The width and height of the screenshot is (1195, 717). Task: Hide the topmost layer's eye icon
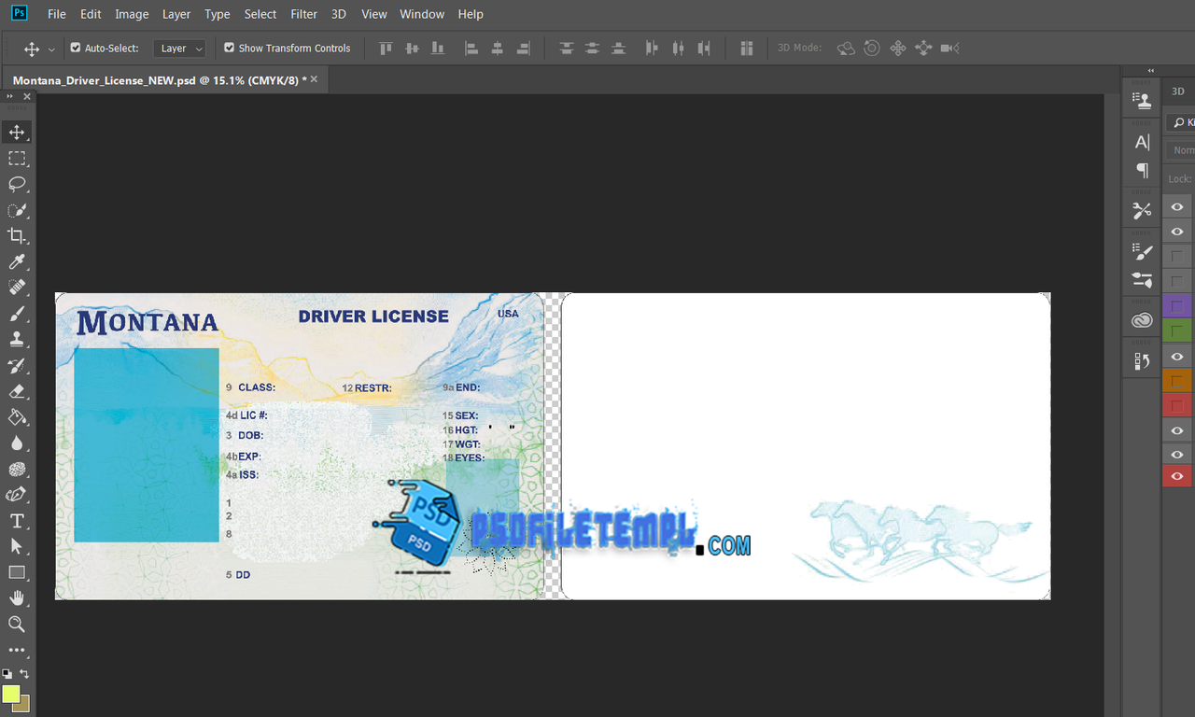click(1177, 207)
